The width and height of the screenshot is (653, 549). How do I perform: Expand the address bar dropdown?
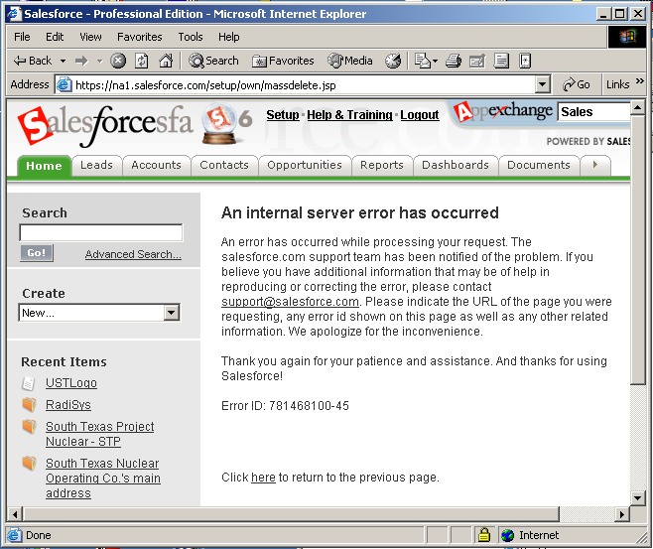(542, 84)
